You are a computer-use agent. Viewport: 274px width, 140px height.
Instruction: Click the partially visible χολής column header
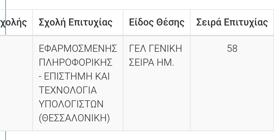coord(16,22)
